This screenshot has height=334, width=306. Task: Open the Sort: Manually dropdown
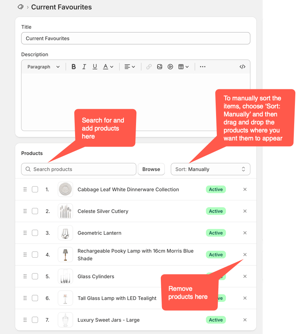[210, 169]
